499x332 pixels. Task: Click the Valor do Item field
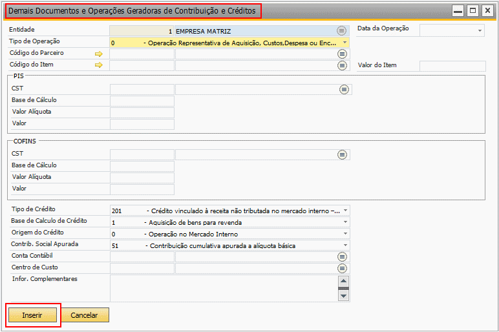(452, 66)
